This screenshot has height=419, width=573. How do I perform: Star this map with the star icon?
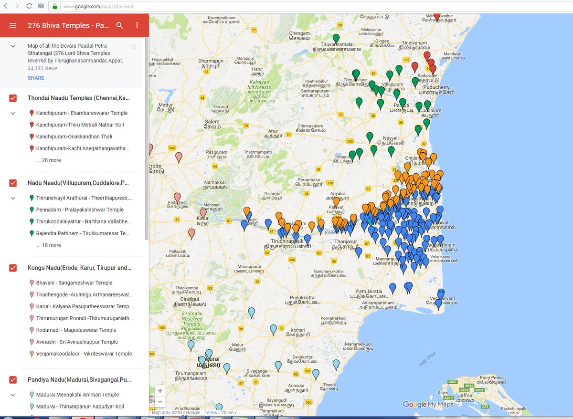[133, 46]
